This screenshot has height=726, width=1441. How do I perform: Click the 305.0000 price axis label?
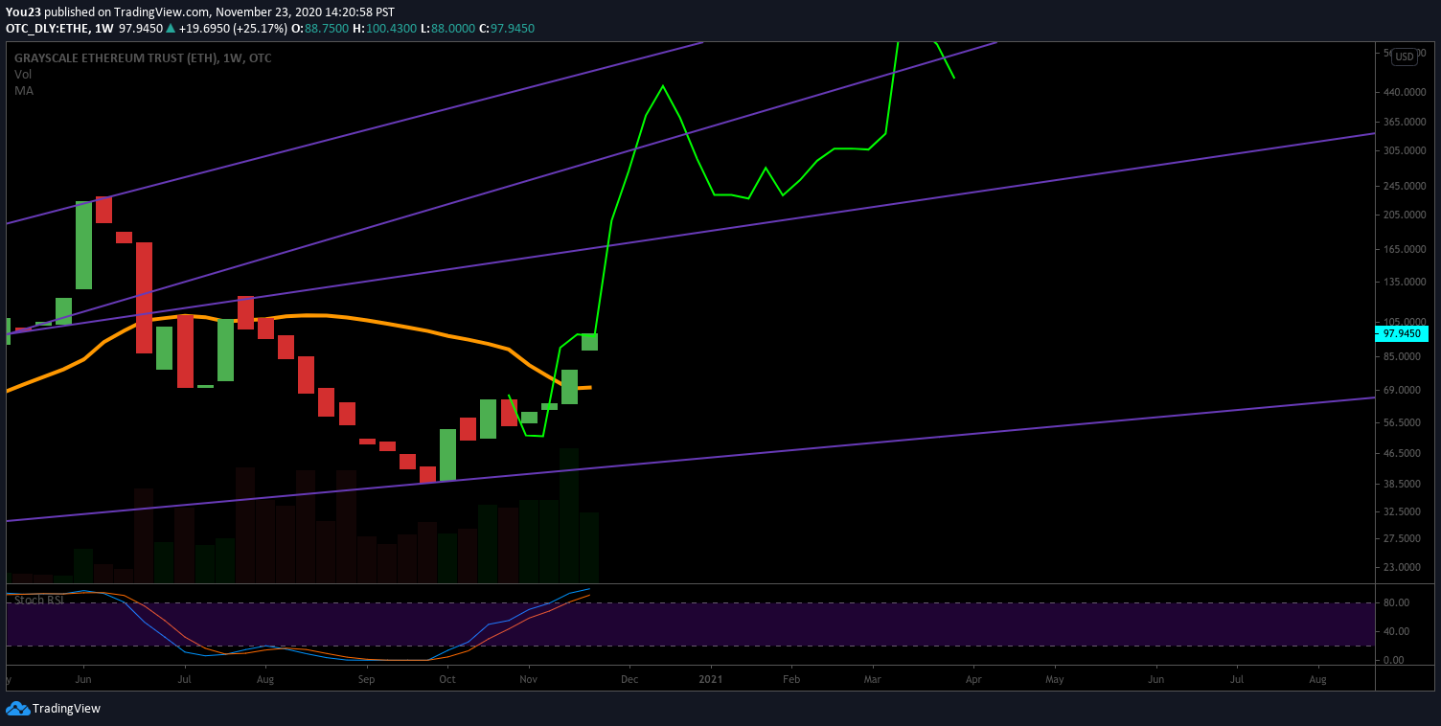1405,150
